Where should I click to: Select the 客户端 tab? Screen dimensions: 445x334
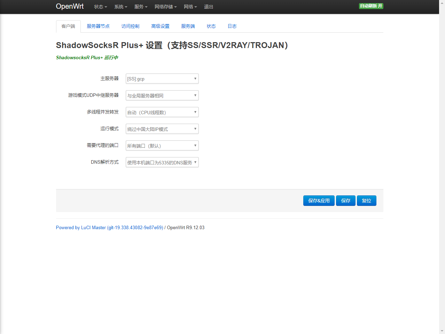(68, 26)
